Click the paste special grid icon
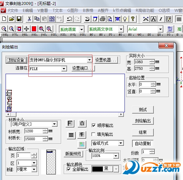The height and width of the screenshot is (180, 183). [x=52, y=19]
